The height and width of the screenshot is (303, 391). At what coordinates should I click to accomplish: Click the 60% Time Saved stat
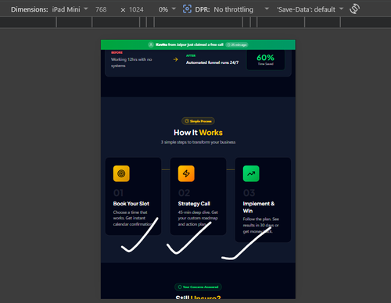pos(265,60)
